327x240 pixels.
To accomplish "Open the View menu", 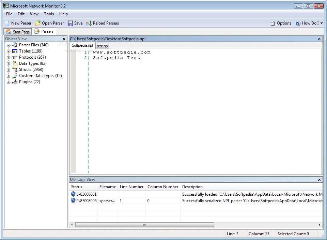I will [34, 14].
